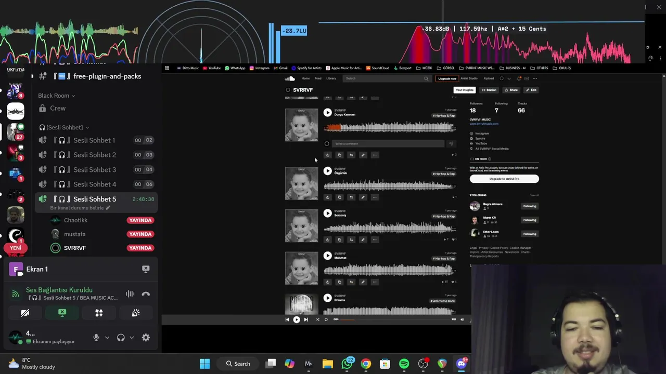Click the SoundCloud logo
The height and width of the screenshot is (374, 666).
tap(290, 78)
